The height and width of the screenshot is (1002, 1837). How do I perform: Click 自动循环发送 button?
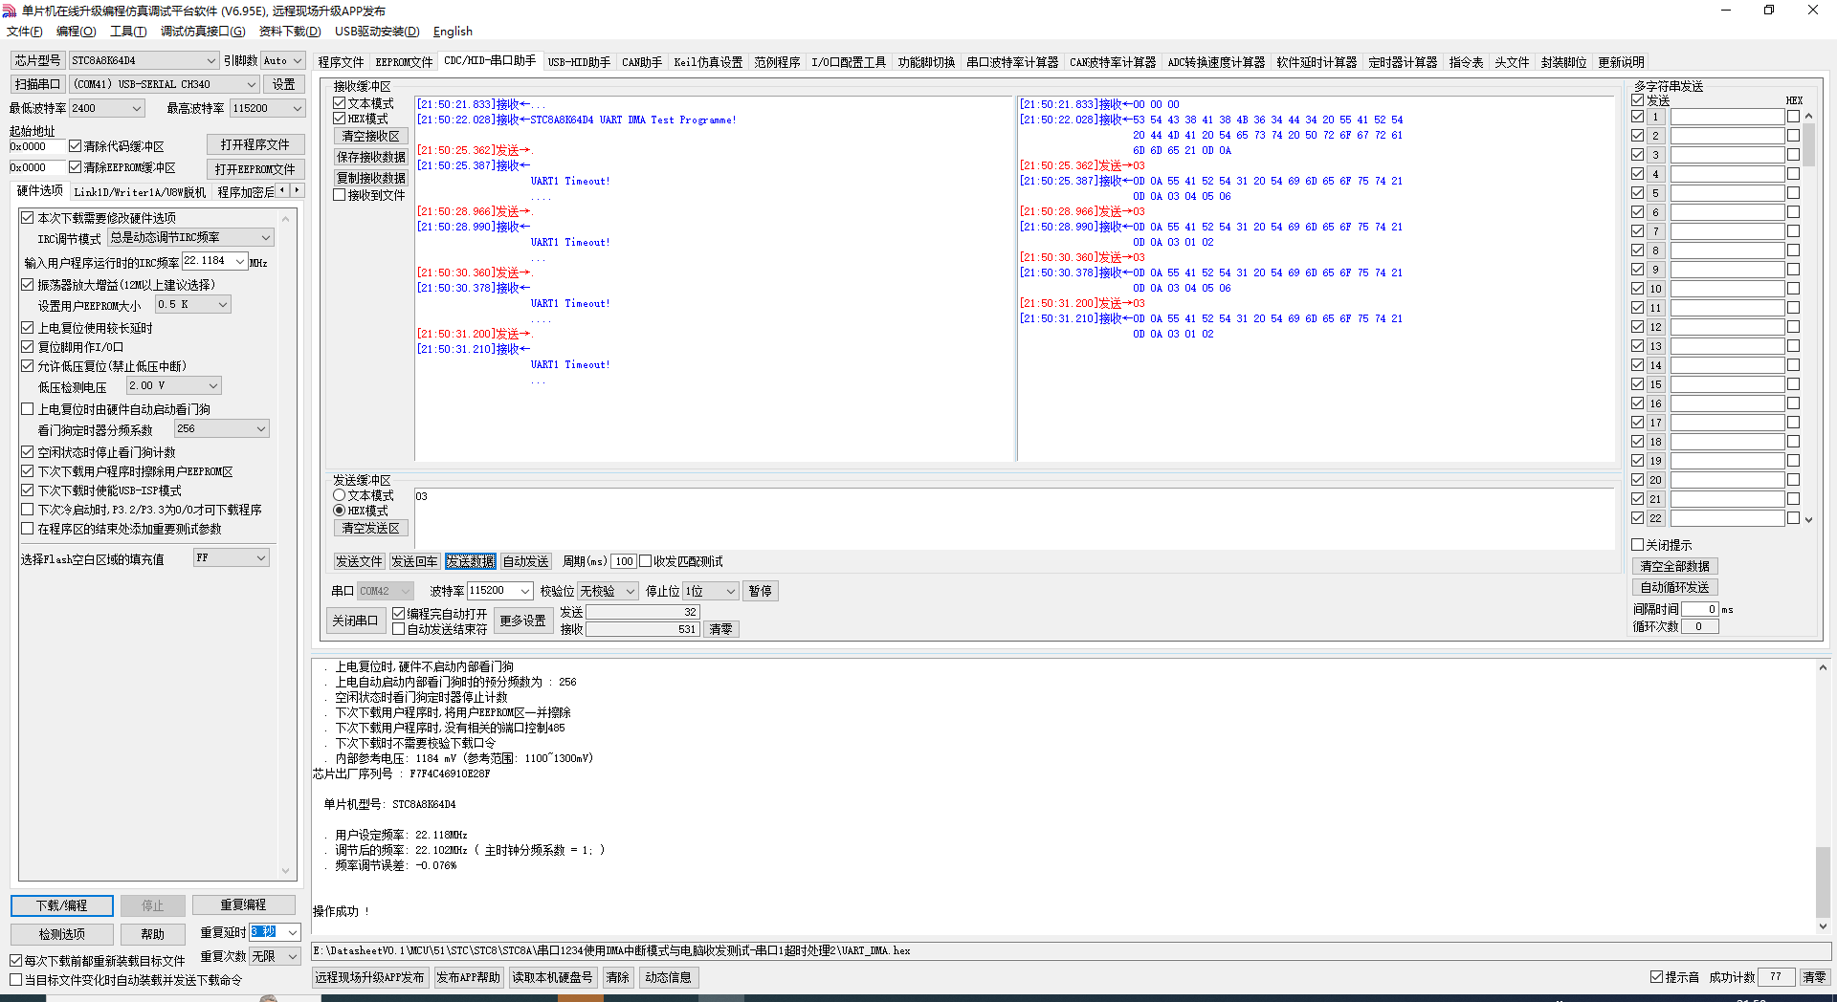click(1674, 587)
